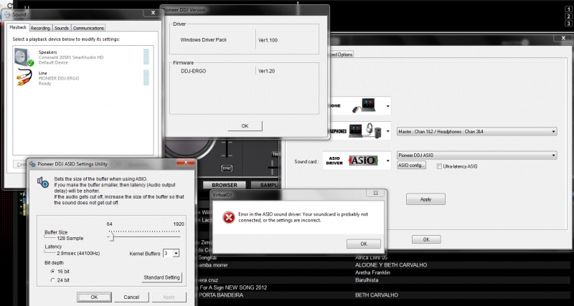Open Master/Headphones channel dropdown

[x=477, y=132]
